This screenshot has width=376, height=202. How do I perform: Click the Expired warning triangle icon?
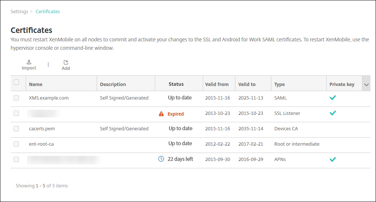[x=161, y=114]
